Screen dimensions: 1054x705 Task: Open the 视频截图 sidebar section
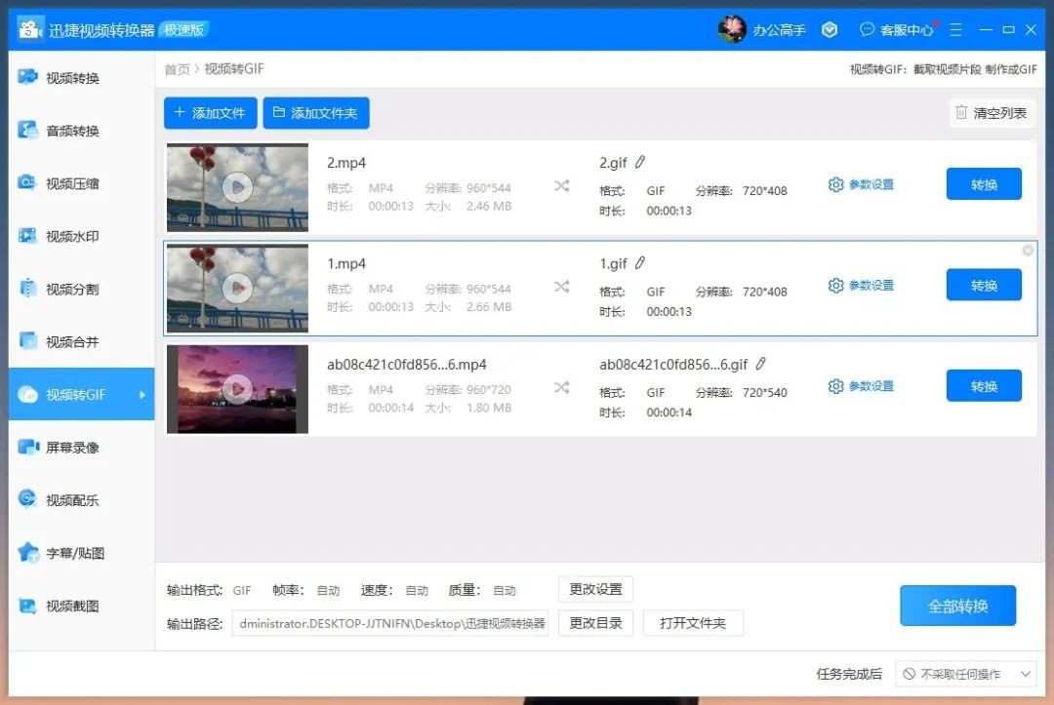pyautogui.click(x=81, y=606)
